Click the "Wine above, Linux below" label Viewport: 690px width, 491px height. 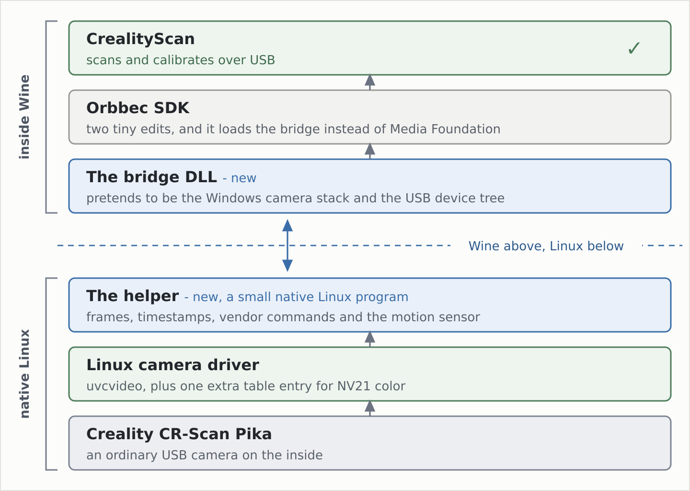click(546, 246)
